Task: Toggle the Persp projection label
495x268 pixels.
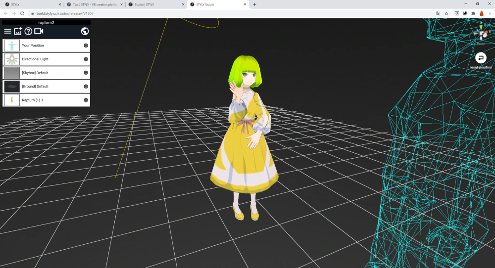Action: point(481,44)
